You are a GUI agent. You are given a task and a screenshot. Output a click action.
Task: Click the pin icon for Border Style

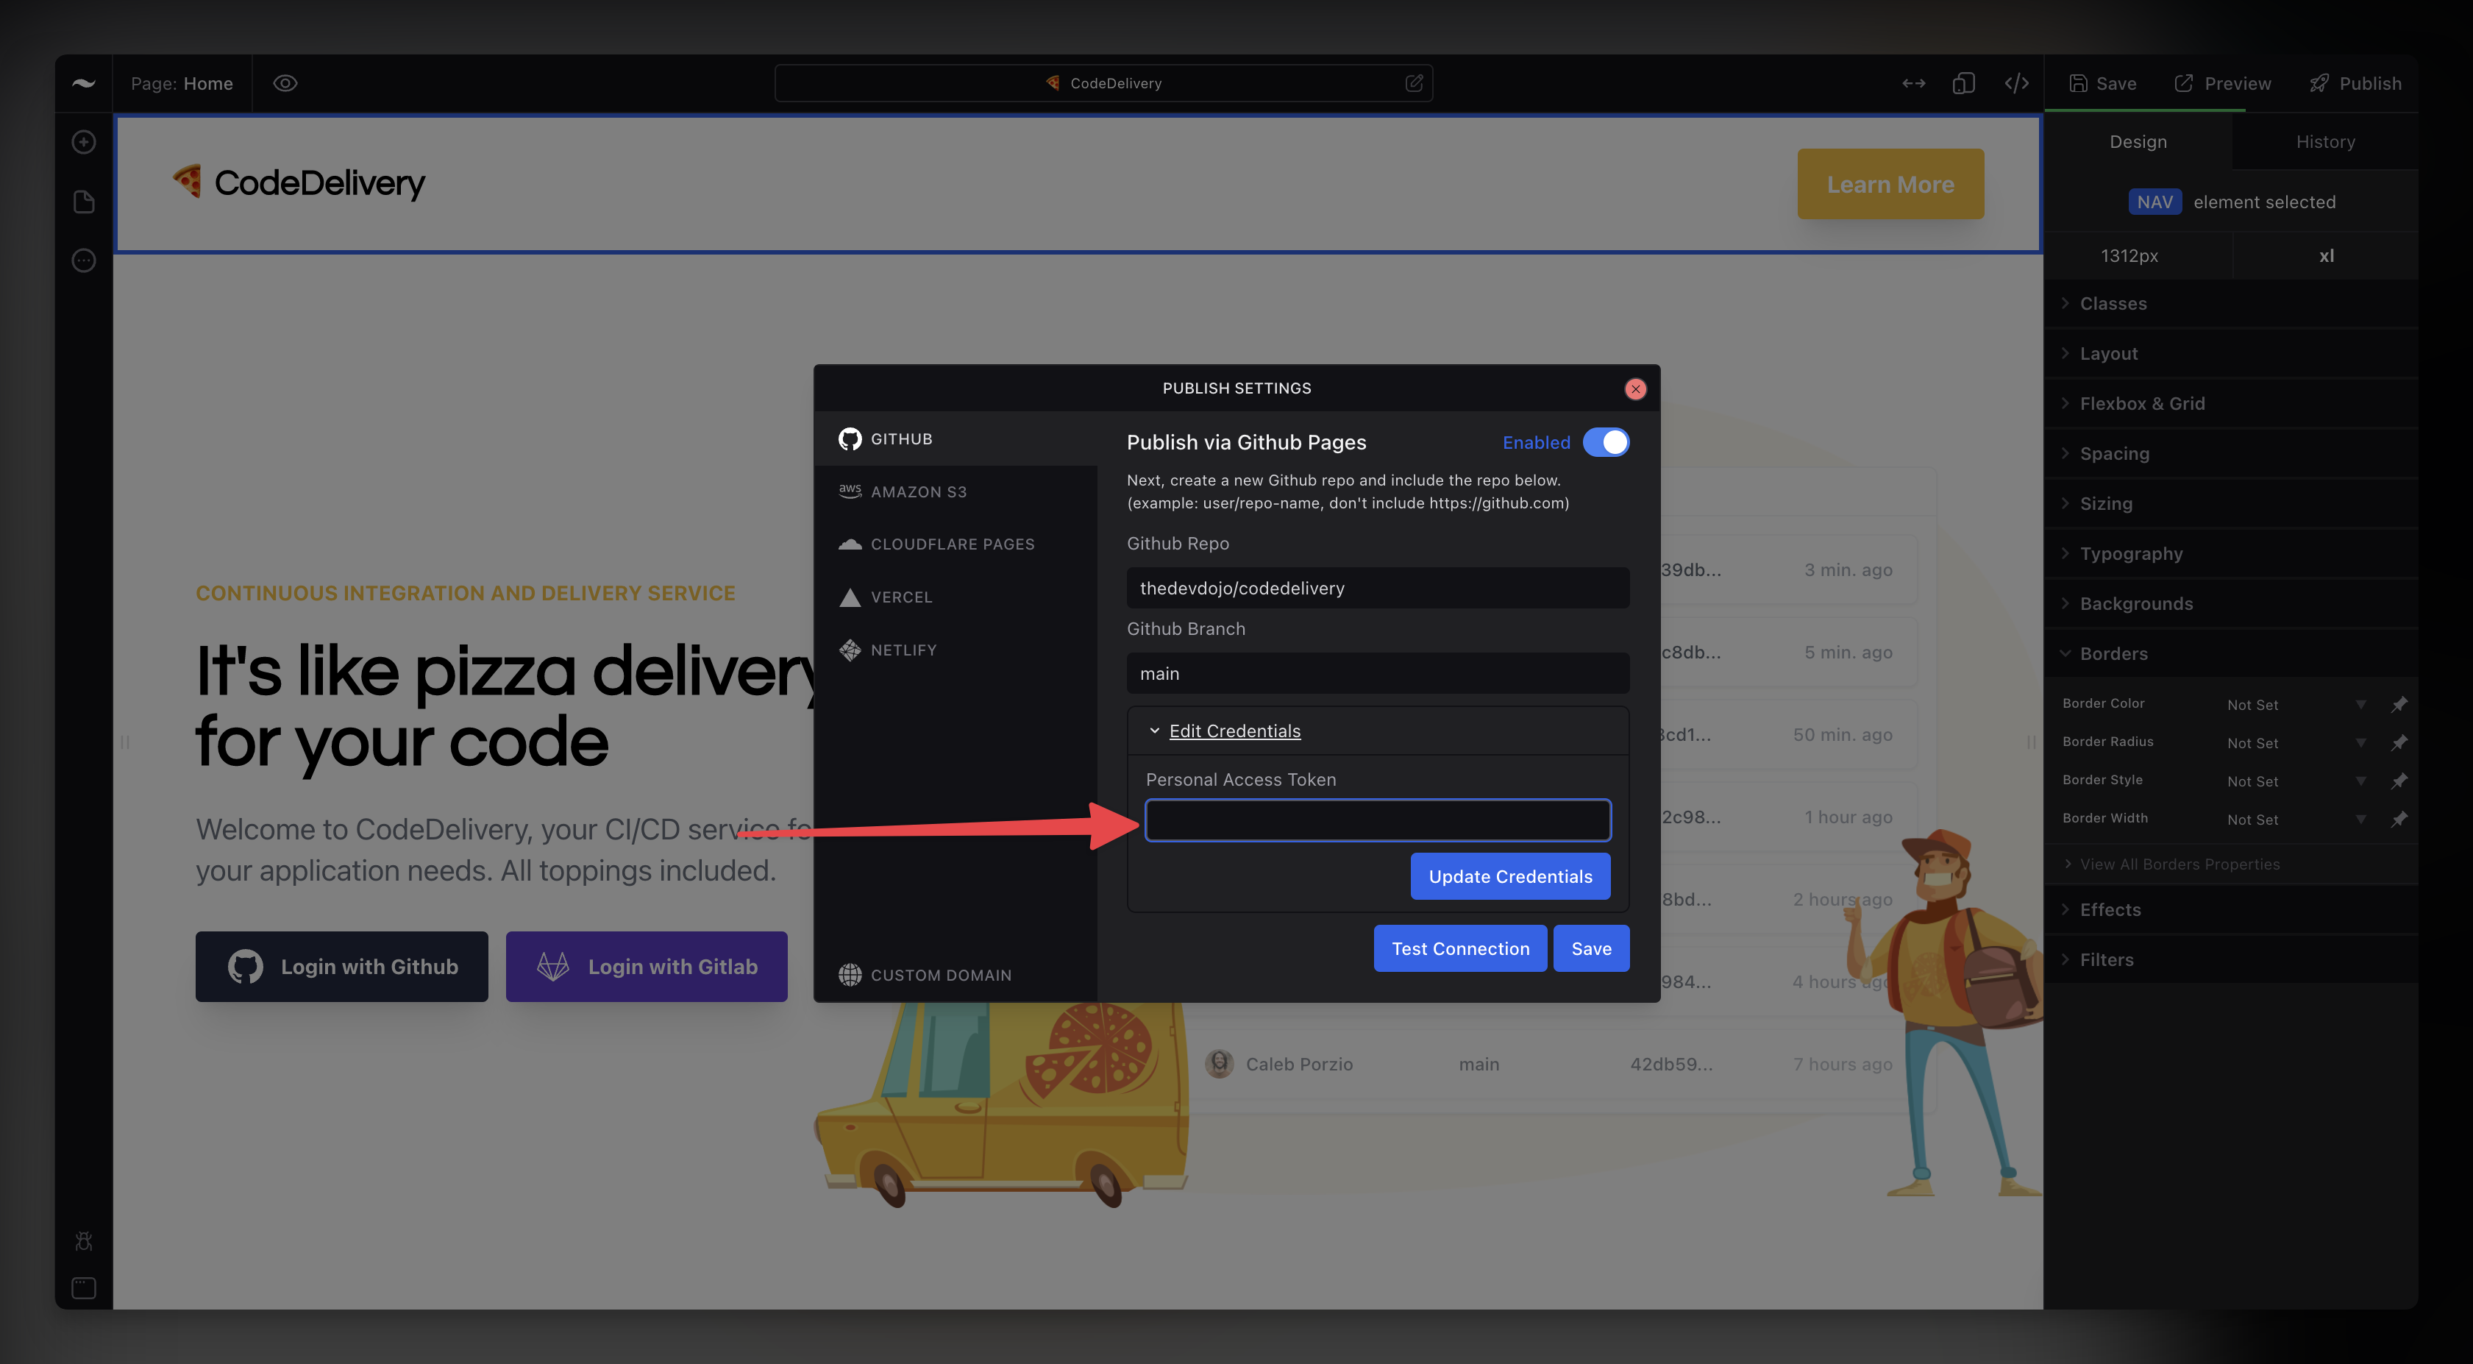point(2398,781)
